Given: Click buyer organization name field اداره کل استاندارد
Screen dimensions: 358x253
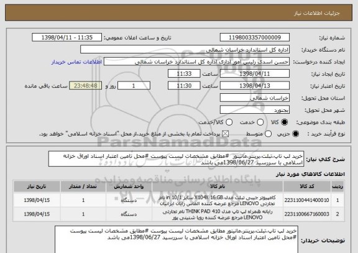Looking at the screenshot, I should pyautogui.click(x=185, y=50).
